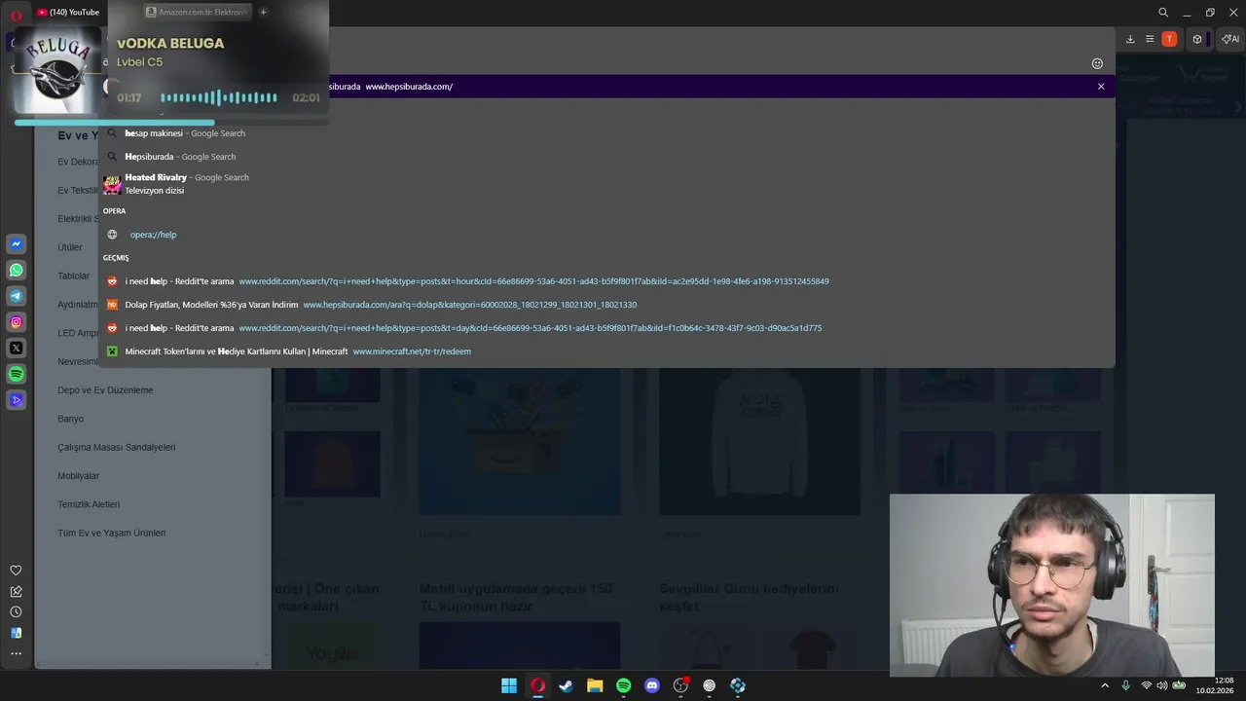The width and height of the screenshot is (1246, 701).
Task: Open Windows Start button
Action: coord(509,685)
